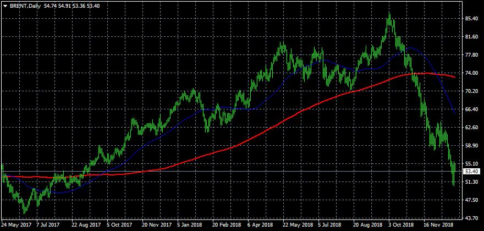Click the 22 May 2018 date label
484x231 pixels.
coord(298,225)
